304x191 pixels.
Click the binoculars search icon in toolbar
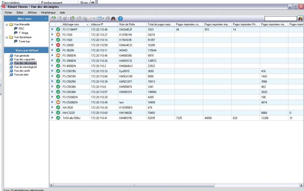point(113,18)
